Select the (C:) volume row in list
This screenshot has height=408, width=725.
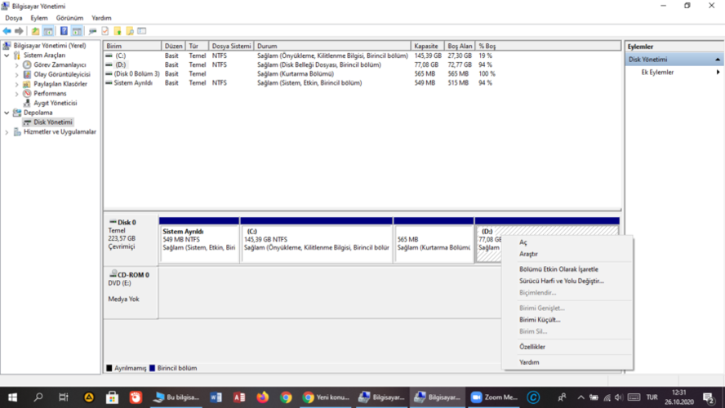(300, 55)
